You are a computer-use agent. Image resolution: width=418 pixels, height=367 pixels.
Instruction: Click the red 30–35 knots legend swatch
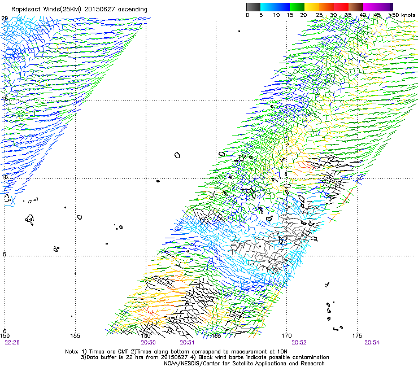pos(341,7)
